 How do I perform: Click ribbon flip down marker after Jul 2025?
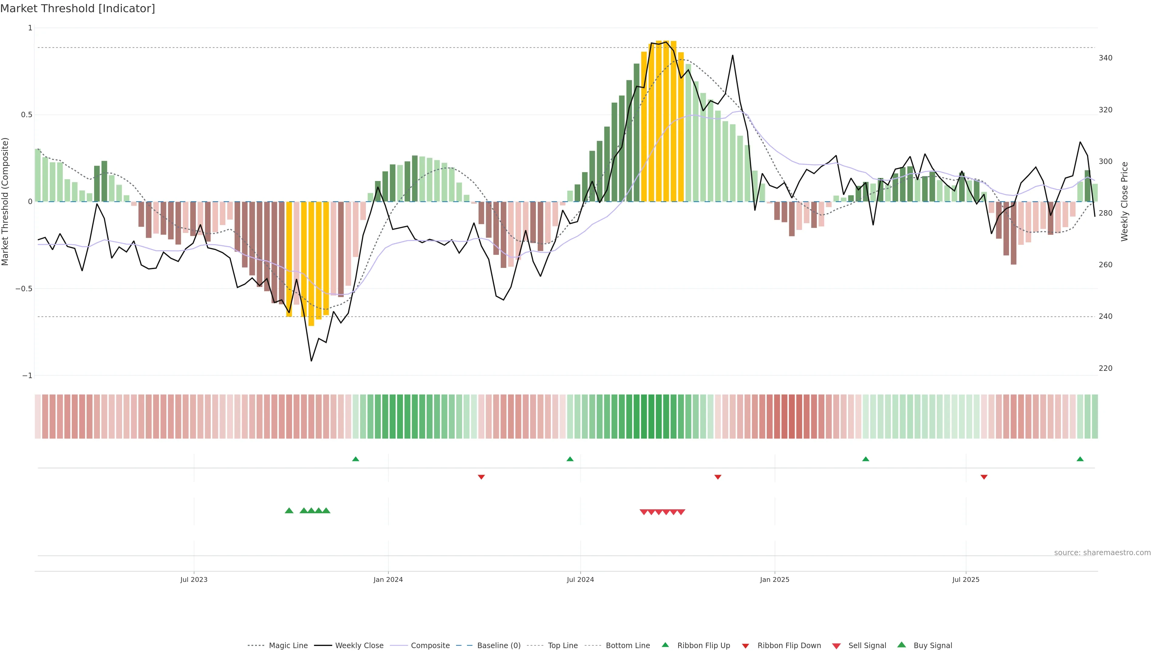tap(984, 477)
